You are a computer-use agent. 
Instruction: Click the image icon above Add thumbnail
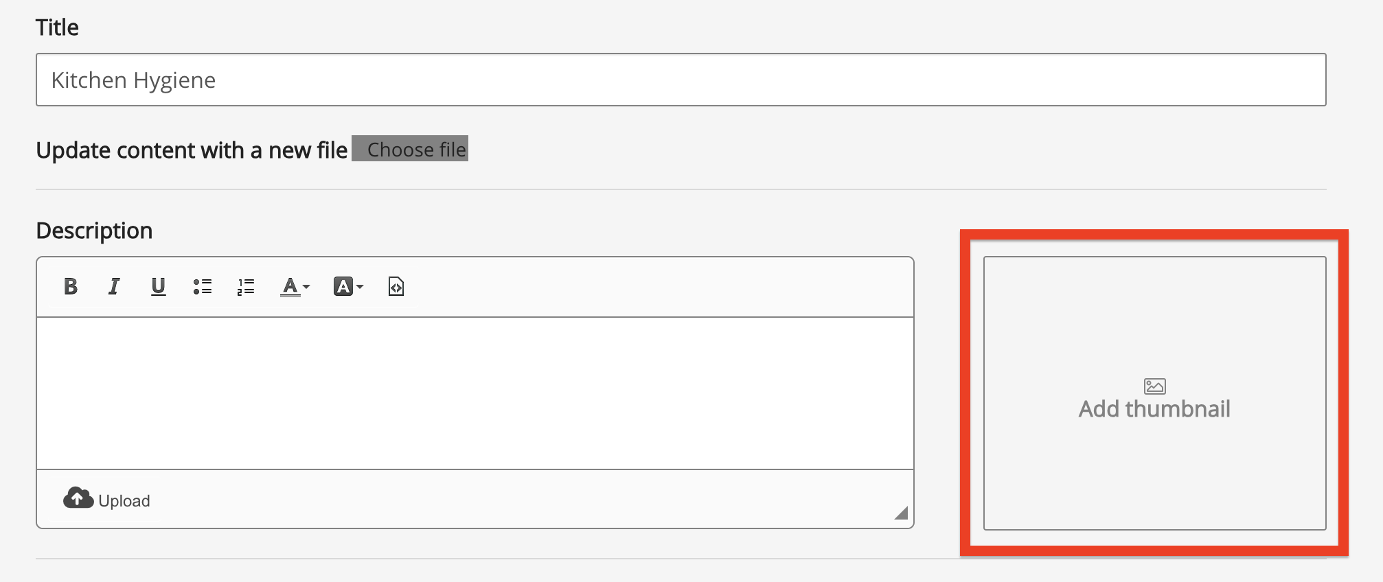(x=1155, y=386)
